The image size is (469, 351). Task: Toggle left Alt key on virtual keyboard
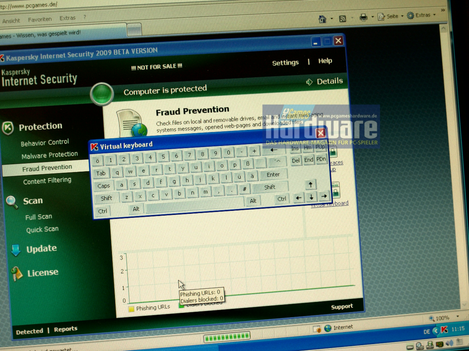click(x=136, y=209)
